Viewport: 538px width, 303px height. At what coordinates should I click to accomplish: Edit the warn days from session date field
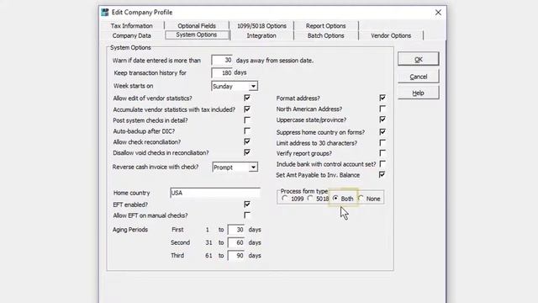[222, 60]
